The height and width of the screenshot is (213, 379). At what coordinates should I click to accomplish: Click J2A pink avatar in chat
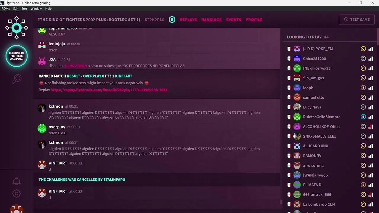click(42, 61)
